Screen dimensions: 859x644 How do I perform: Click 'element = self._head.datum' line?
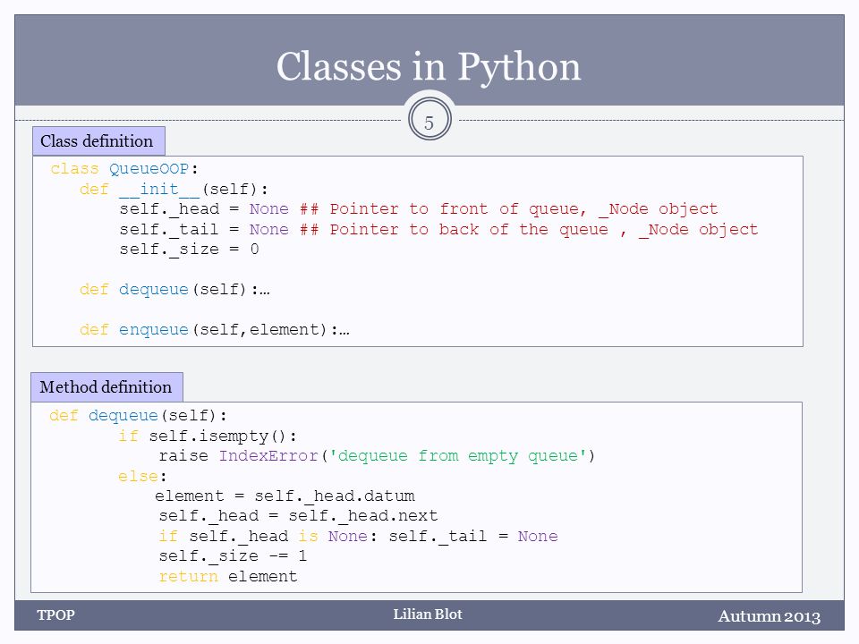285,496
